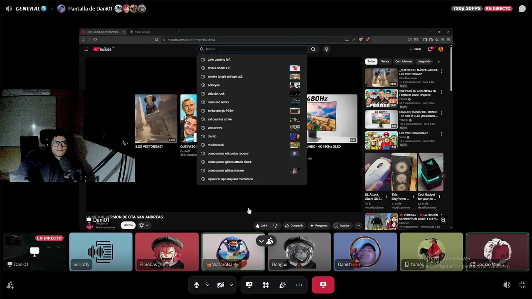Click the GENERAL voice channel name
Screen dimensions: 532x299
point(28,9)
